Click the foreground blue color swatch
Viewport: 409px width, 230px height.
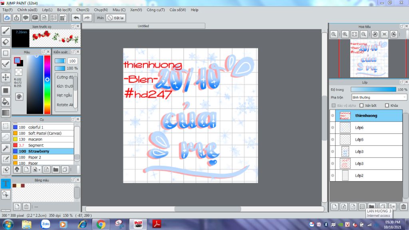[17, 61]
